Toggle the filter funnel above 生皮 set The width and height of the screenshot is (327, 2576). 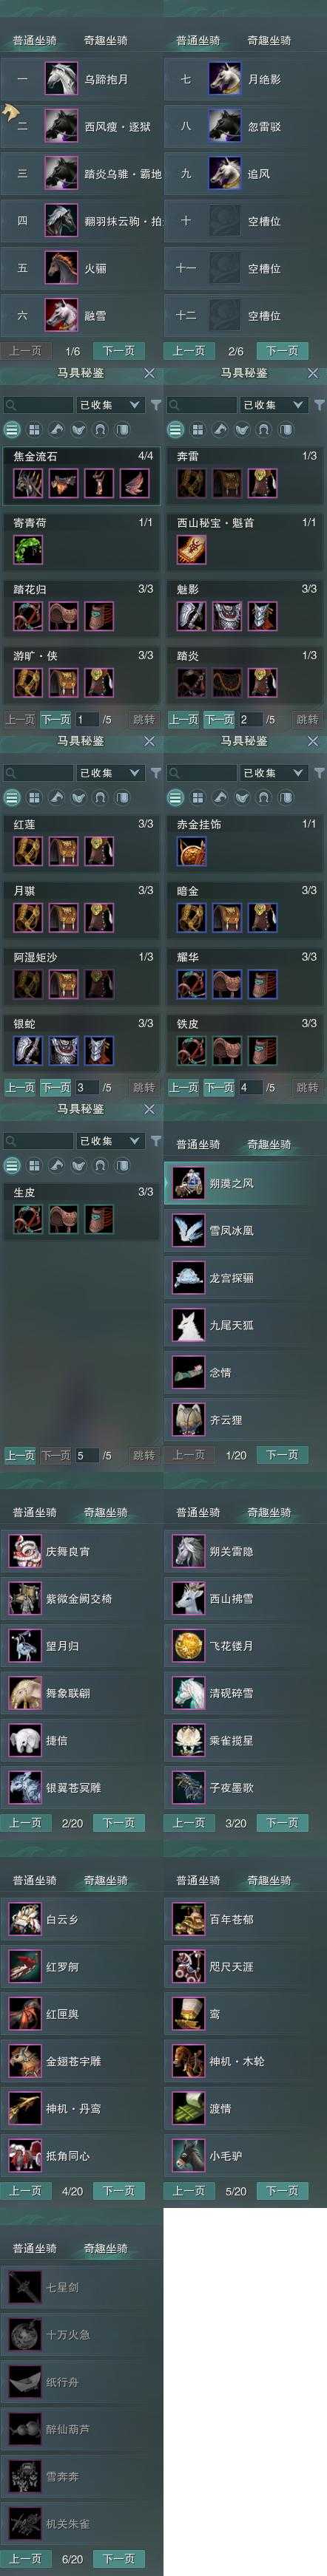pyautogui.click(x=156, y=1141)
